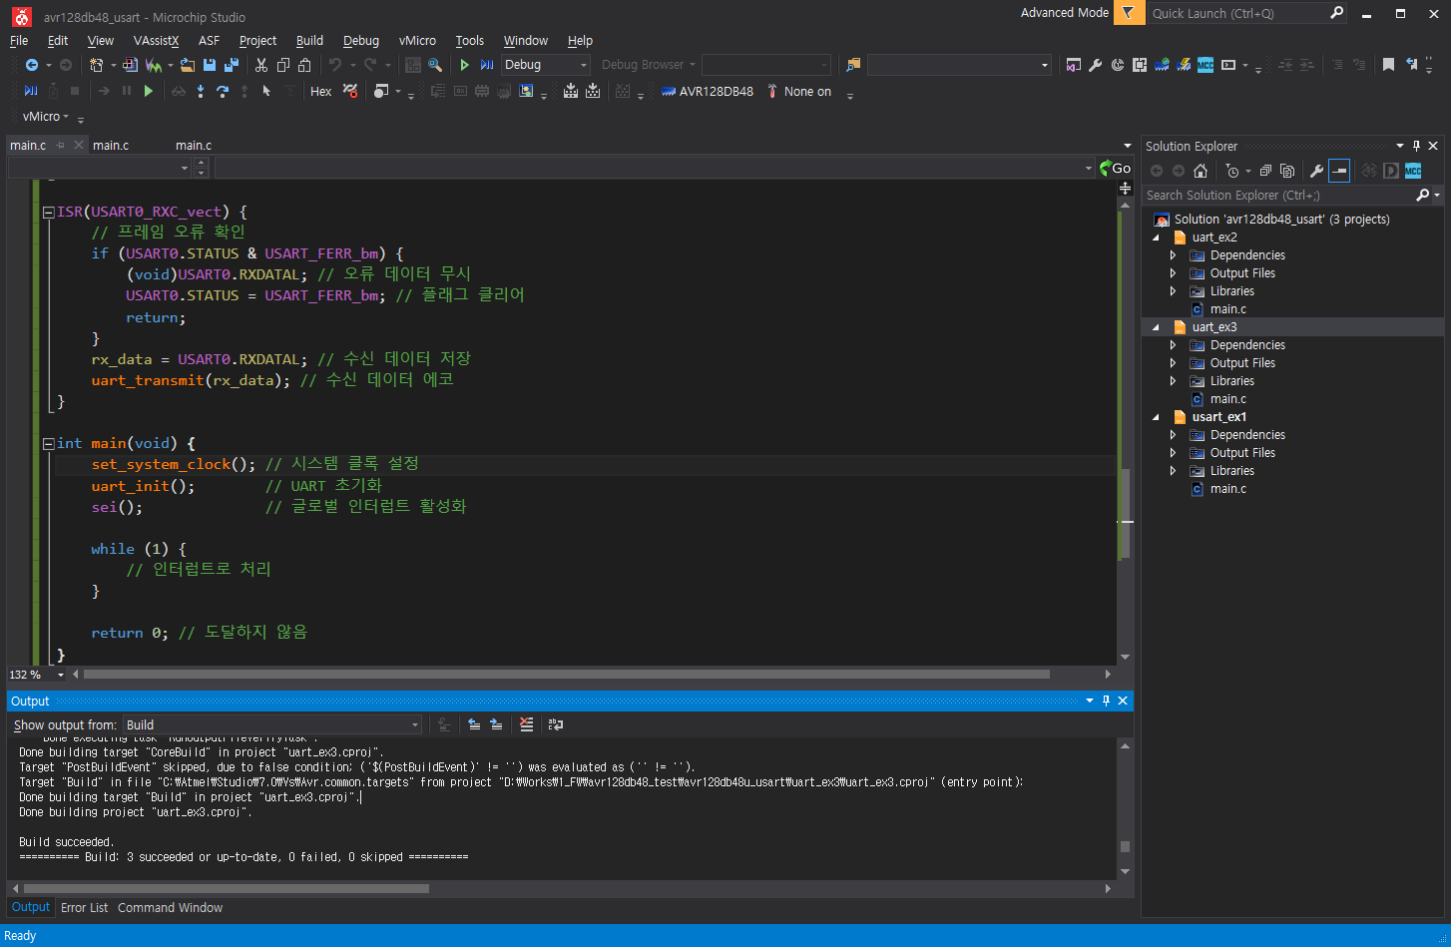Open the Debug menu
The height and width of the screenshot is (947, 1451).
pyautogui.click(x=360, y=41)
